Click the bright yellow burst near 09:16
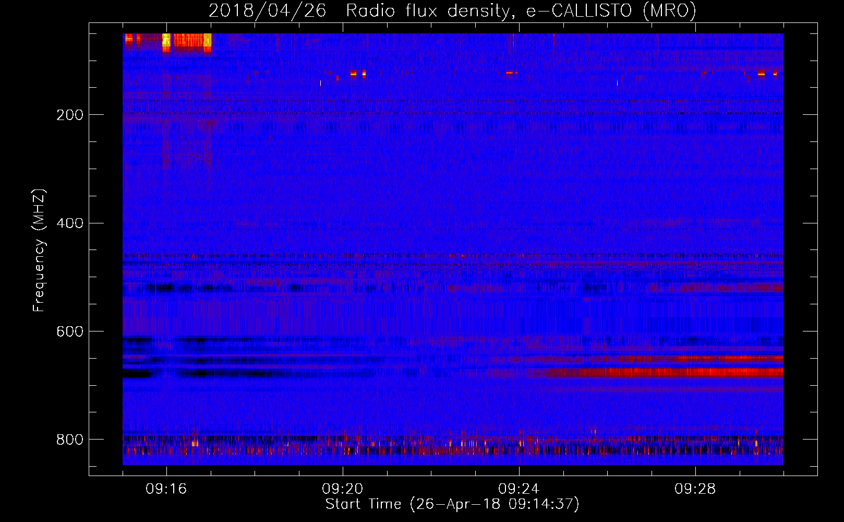This screenshot has height=522, width=844. click(x=166, y=42)
